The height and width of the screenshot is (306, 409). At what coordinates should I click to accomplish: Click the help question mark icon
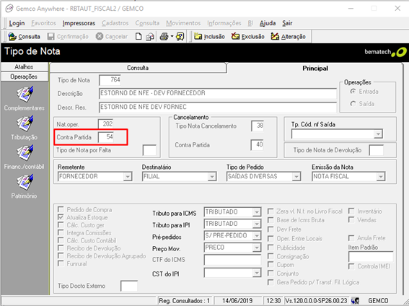pyautogui.click(x=180, y=37)
